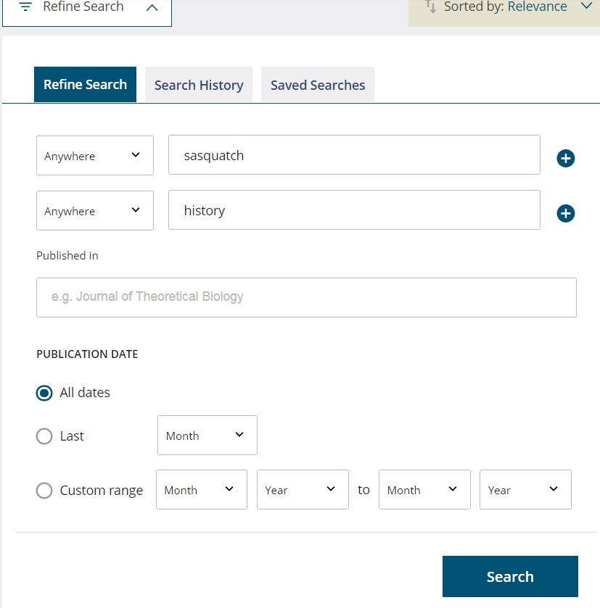Open the custom range end Month dropdown
The width and height of the screenshot is (600, 608).
pos(424,490)
